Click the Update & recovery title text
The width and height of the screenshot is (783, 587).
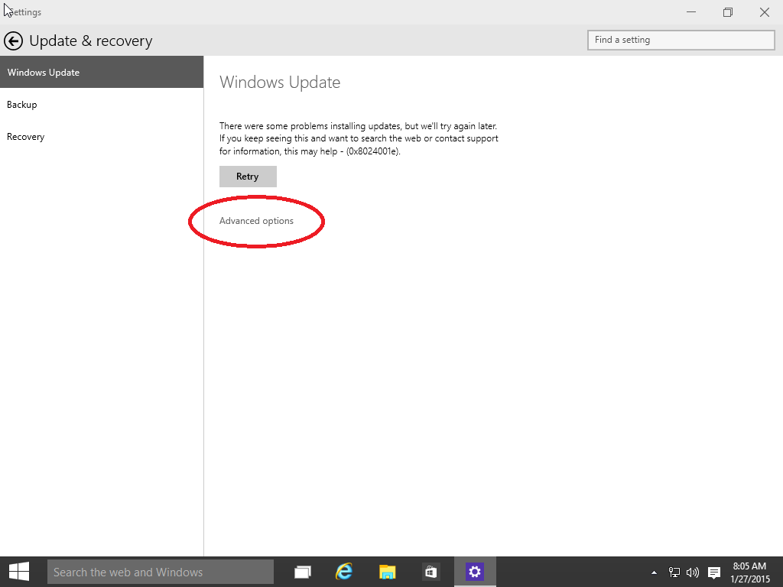(x=91, y=41)
